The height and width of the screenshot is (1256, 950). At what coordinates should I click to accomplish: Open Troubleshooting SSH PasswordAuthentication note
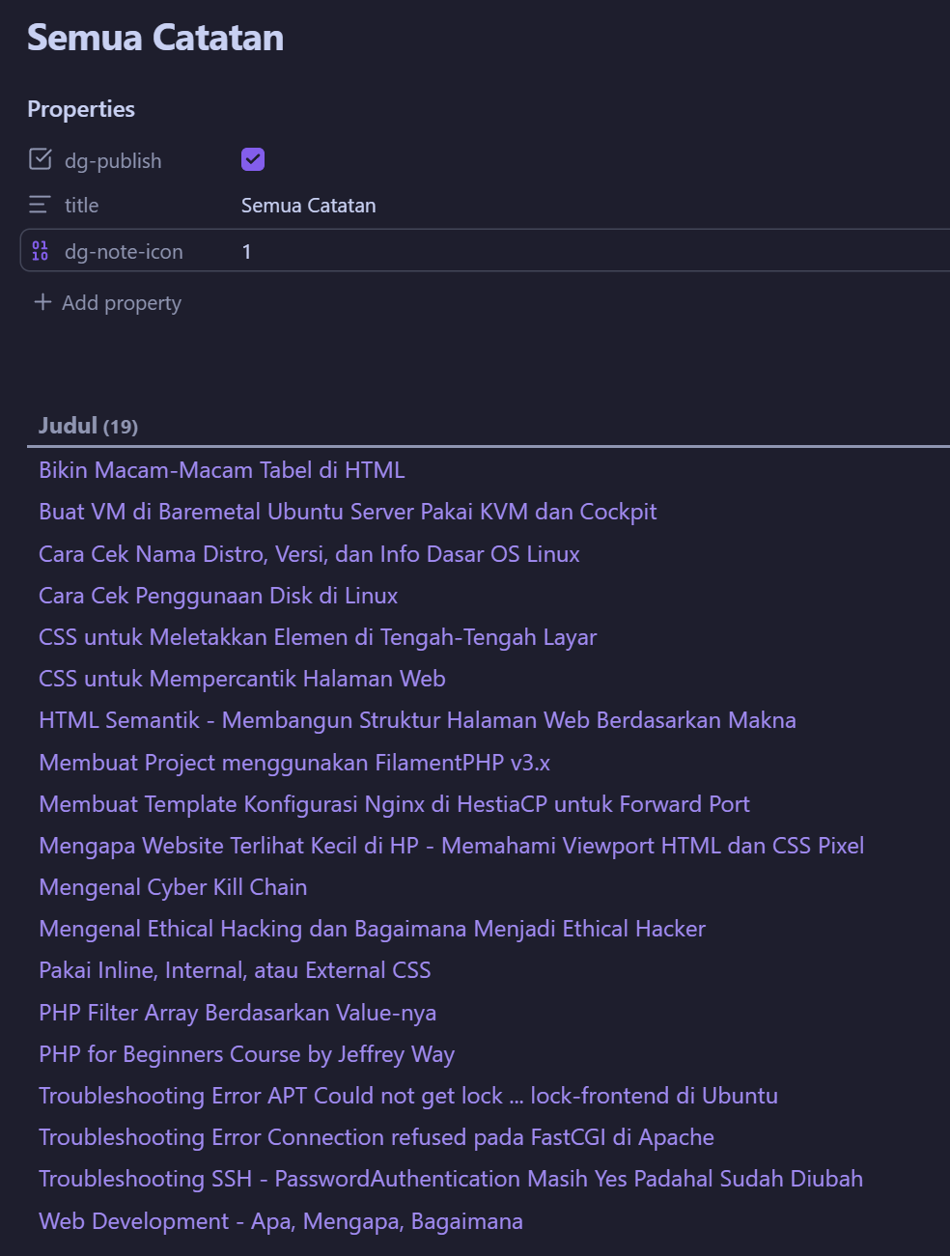[x=450, y=1179]
